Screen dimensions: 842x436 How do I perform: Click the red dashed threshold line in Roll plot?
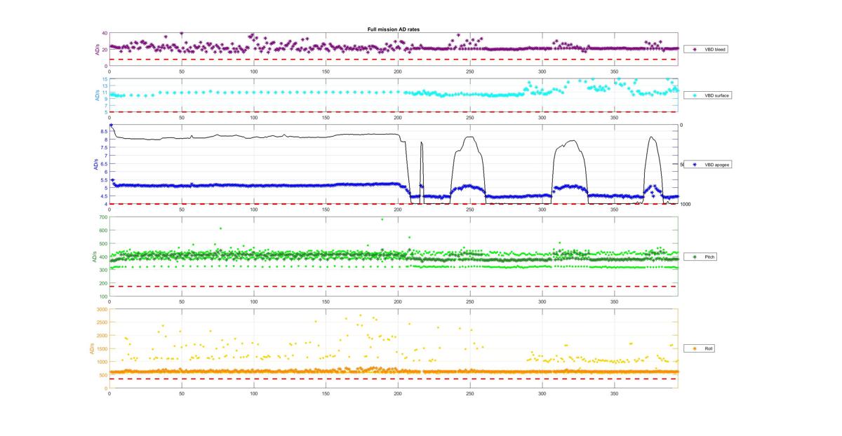point(394,379)
